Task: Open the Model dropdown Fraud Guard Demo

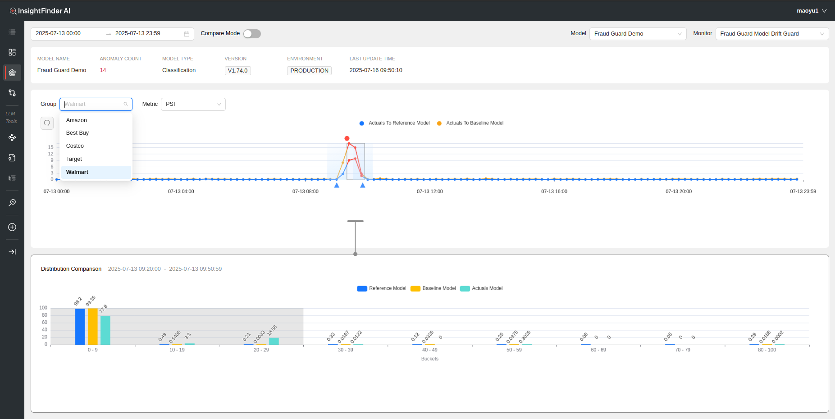Action: tap(637, 34)
